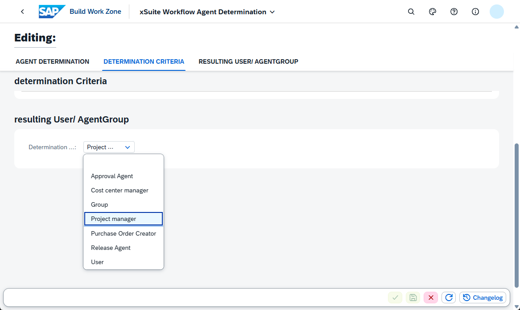The height and width of the screenshot is (310, 520).
Task: Click the vertical scrollbar thumb
Action: pos(516,215)
